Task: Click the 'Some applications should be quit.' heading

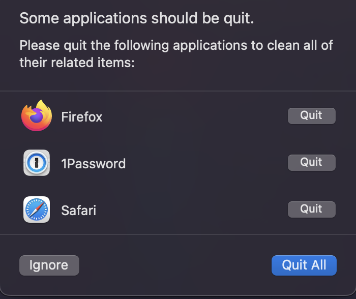Action: click(x=136, y=19)
